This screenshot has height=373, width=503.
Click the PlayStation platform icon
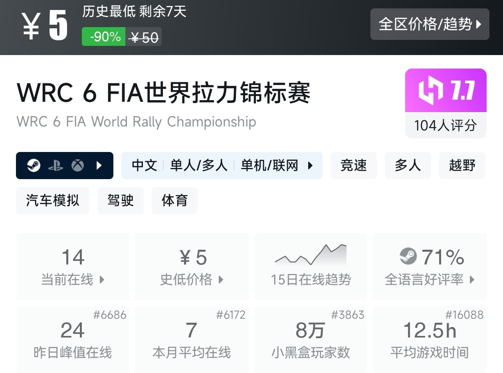point(55,165)
